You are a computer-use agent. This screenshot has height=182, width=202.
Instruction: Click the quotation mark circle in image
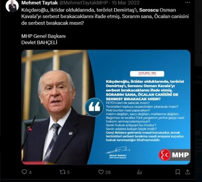click(x=94, y=107)
